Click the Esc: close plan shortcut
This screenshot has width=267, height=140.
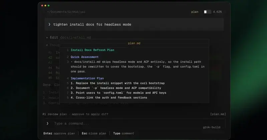pos(94,133)
